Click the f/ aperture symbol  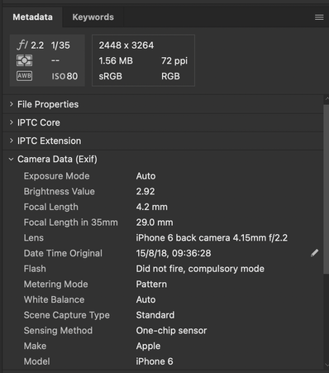[x=22, y=45]
